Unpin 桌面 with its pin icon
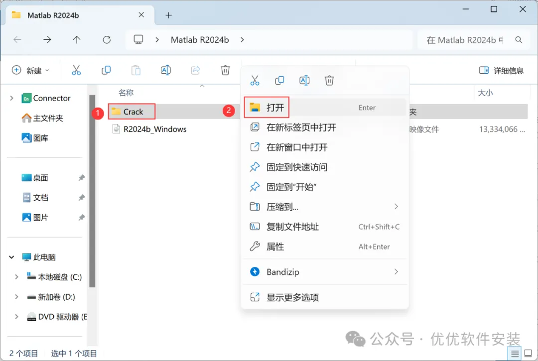The image size is (538, 361). (x=81, y=178)
